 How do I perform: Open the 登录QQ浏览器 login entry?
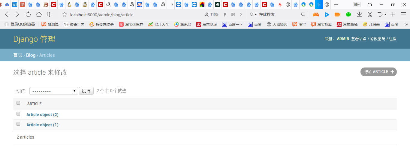tap(20, 24)
